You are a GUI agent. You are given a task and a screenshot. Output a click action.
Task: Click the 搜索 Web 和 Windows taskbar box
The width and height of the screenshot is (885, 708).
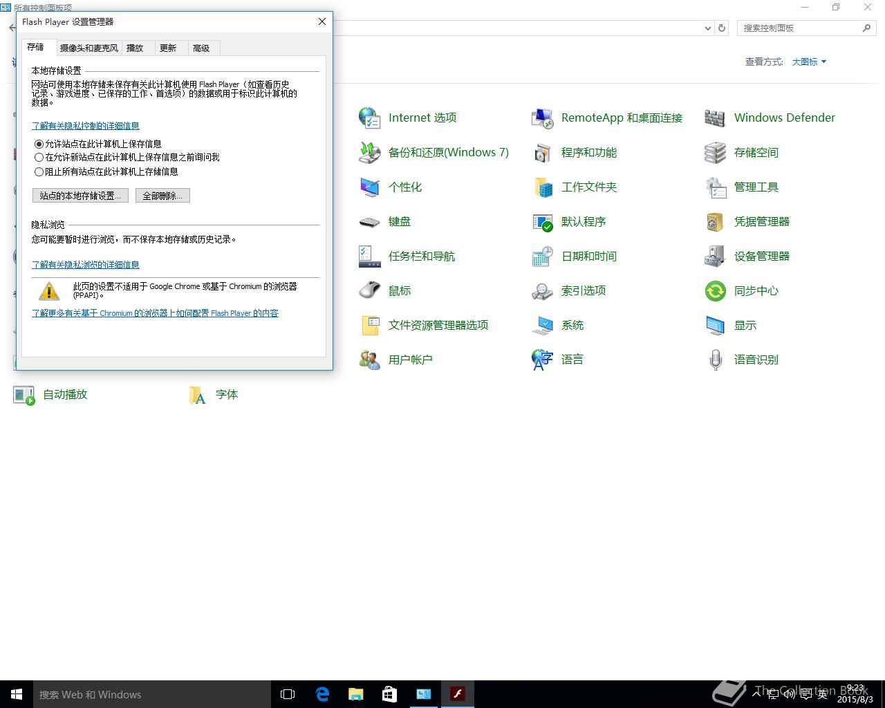pos(152,694)
